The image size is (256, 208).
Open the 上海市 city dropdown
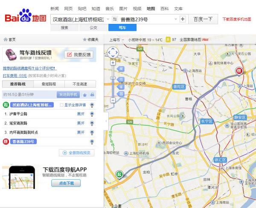pyautogui.click(x=116, y=40)
